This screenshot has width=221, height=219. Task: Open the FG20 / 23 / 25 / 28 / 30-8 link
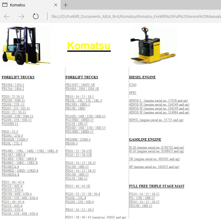click(x=83, y=194)
